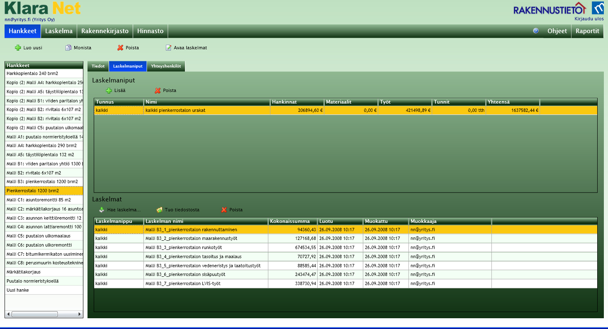The image size is (608, 329).
Task: Click the blue help question mark icon
Action: tap(536, 31)
